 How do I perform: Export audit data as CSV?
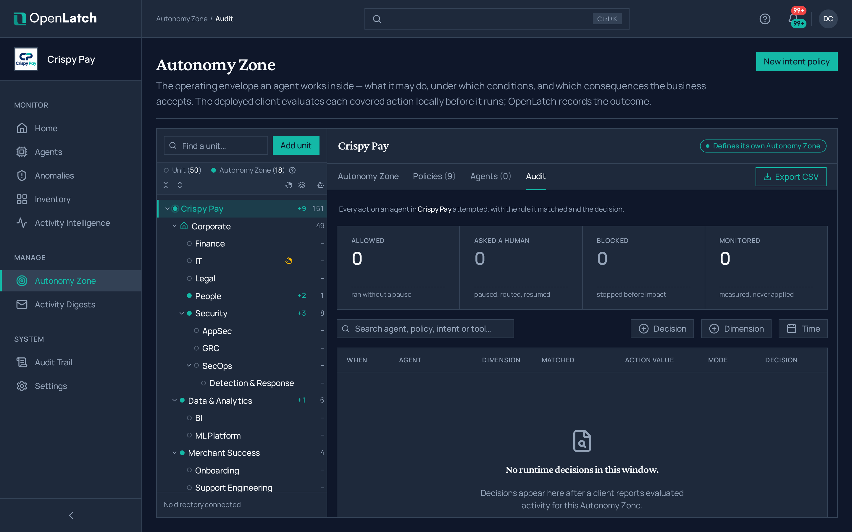[791, 177]
